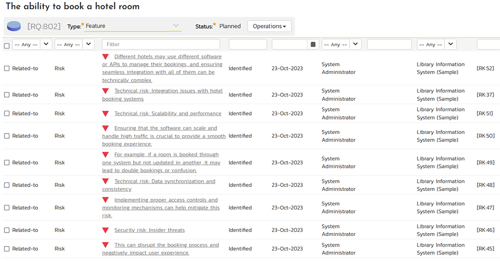The height and width of the screenshot is (261, 500).
Task: Check the box for risk RK:52 row
Action: tap(6, 68)
